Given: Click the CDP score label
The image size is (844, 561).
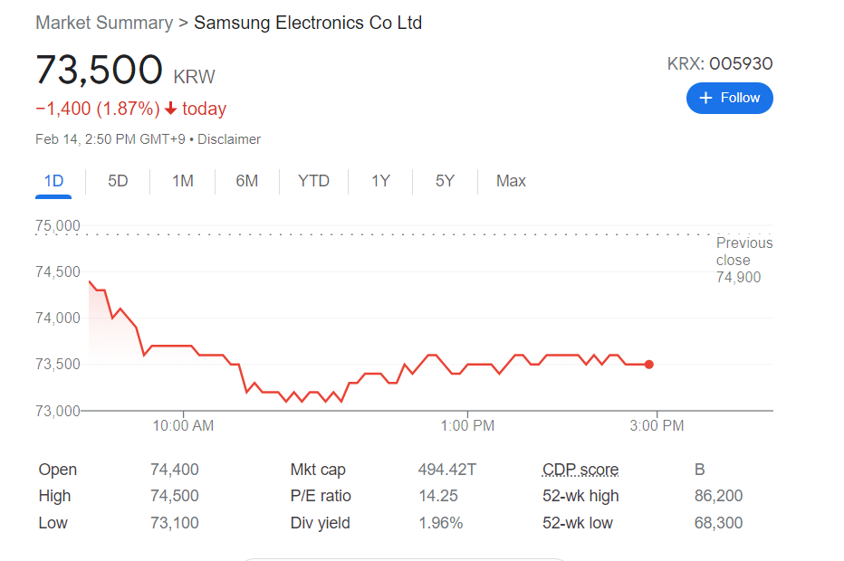Looking at the screenshot, I should (x=580, y=470).
